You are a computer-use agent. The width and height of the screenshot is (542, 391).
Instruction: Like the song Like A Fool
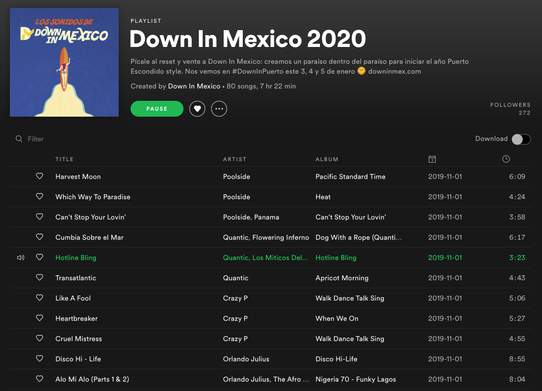pyautogui.click(x=40, y=298)
